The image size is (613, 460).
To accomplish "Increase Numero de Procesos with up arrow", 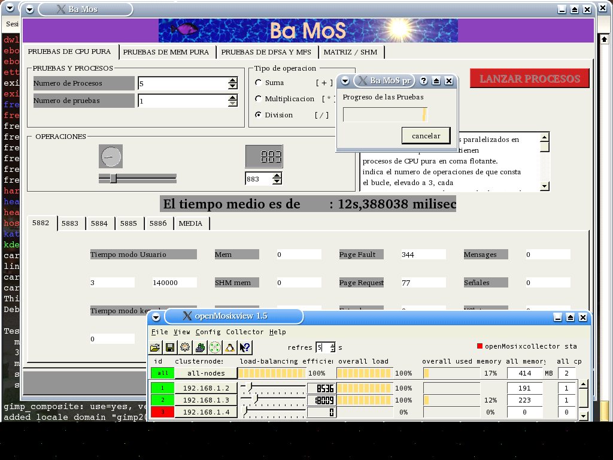I will coord(233,80).
